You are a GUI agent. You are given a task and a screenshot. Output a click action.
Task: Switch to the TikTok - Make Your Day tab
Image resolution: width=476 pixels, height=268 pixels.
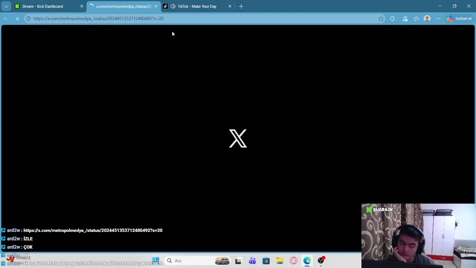coord(197,6)
